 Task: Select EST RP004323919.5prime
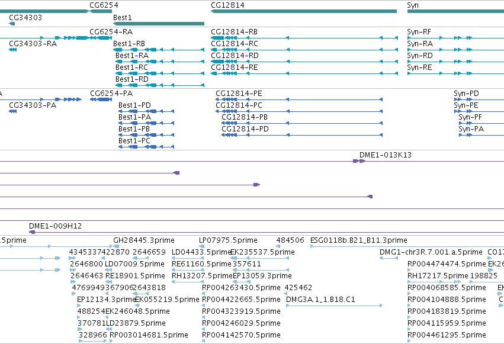point(241,311)
